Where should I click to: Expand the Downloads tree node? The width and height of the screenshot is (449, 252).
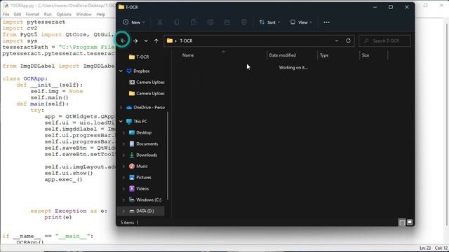coord(123,155)
